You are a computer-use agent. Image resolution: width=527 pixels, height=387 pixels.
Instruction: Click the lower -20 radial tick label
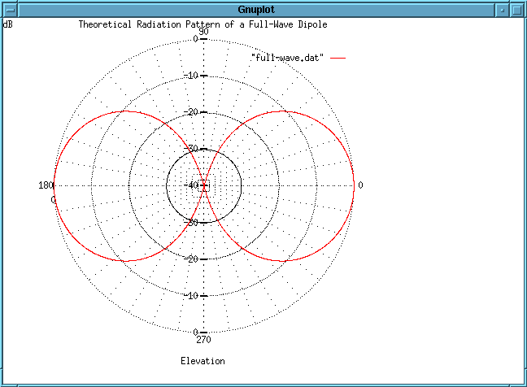(192, 259)
